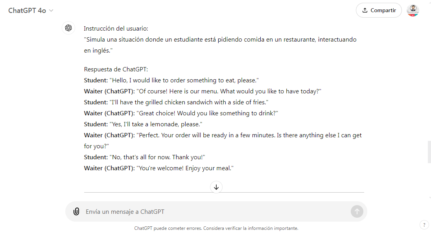Jump to bottom with the down-arrow button
This screenshot has height=233, width=431.
(x=216, y=187)
